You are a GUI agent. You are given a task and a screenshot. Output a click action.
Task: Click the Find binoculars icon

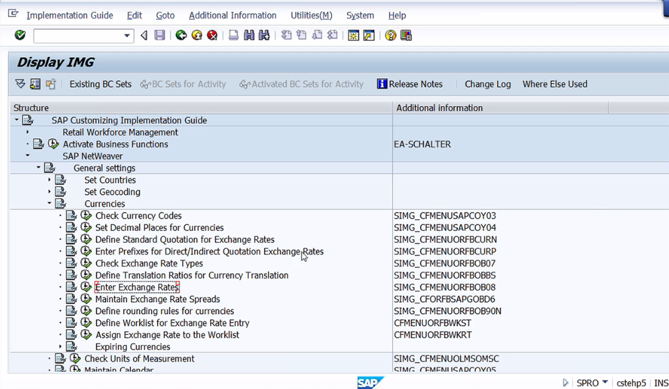point(249,35)
